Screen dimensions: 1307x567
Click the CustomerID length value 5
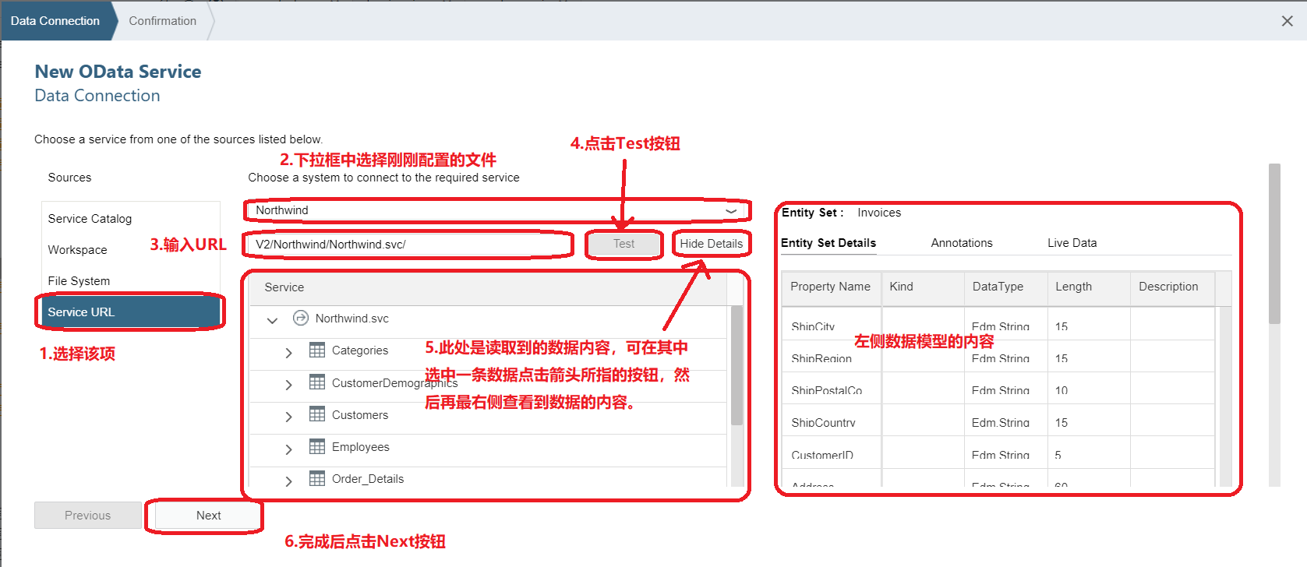pyautogui.click(x=1058, y=455)
